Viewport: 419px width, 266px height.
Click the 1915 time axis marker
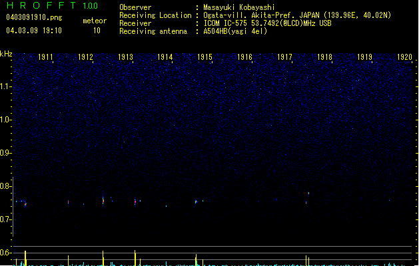205,57
